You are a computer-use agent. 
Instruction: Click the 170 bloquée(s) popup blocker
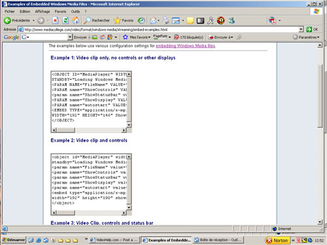(x=189, y=37)
